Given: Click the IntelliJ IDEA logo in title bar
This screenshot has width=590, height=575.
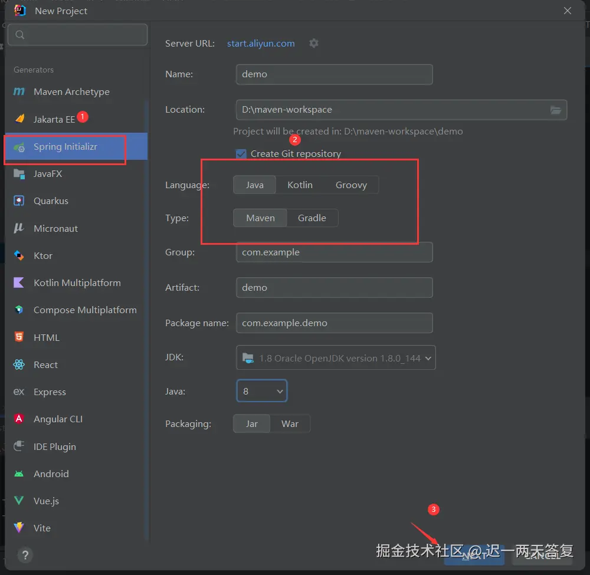Looking at the screenshot, I should click(19, 11).
